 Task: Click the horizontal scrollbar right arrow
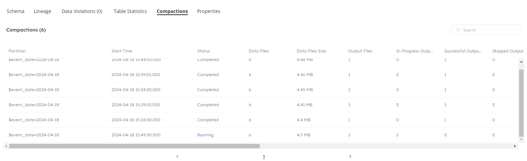515,146
